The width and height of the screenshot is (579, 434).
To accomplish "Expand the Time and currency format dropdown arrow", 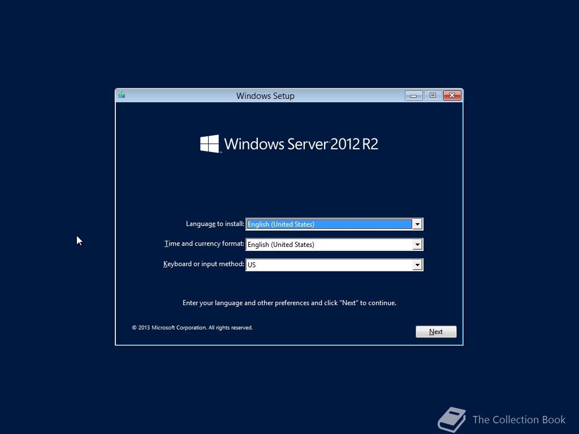I will click(417, 244).
